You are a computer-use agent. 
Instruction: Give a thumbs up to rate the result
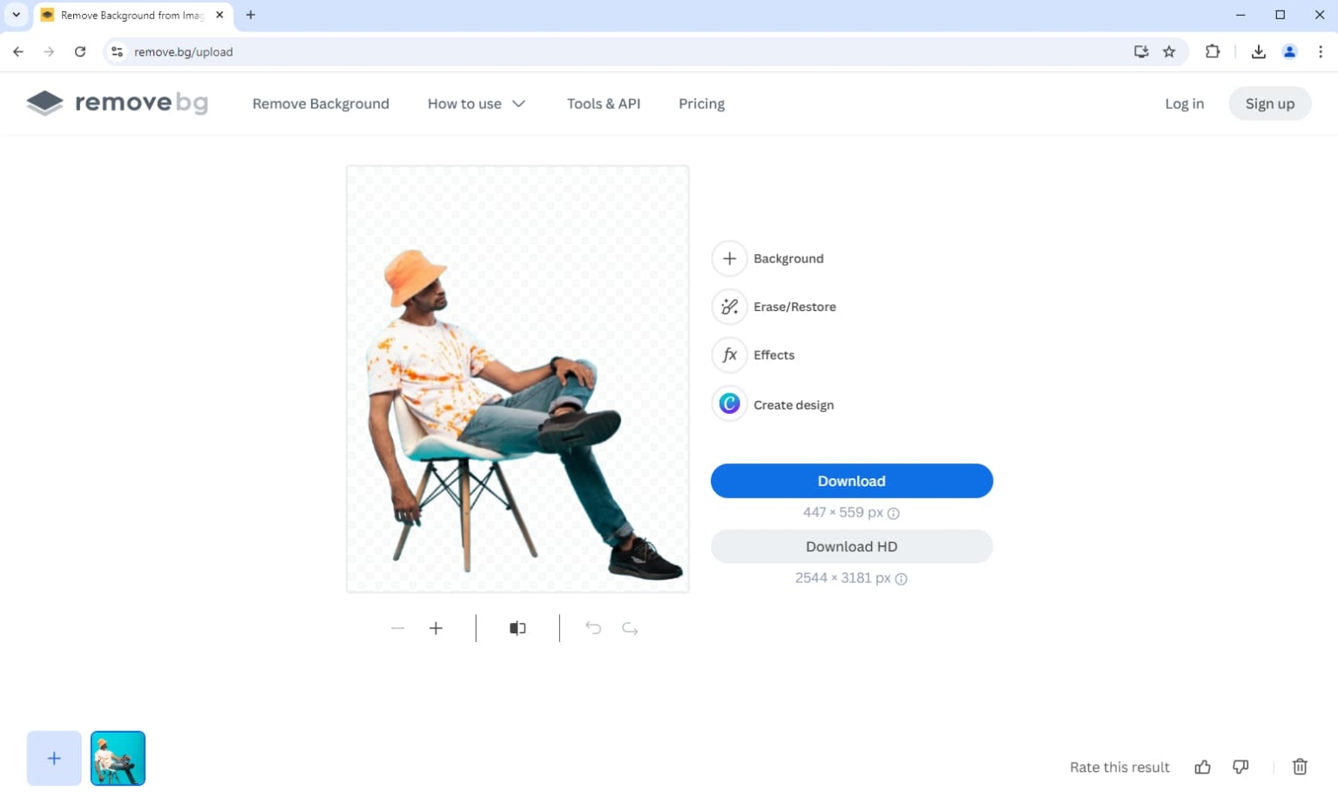coord(1202,767)
